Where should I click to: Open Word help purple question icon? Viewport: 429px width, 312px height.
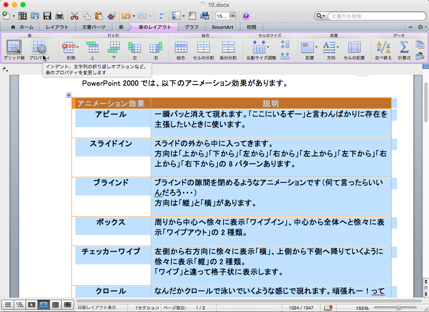[x=246, y=16]
